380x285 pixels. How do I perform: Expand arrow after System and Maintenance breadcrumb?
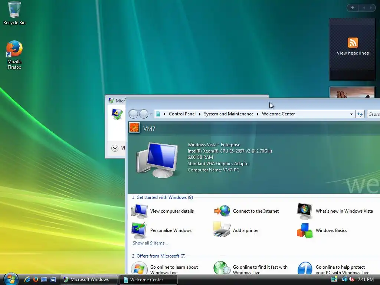click(258, 114)
